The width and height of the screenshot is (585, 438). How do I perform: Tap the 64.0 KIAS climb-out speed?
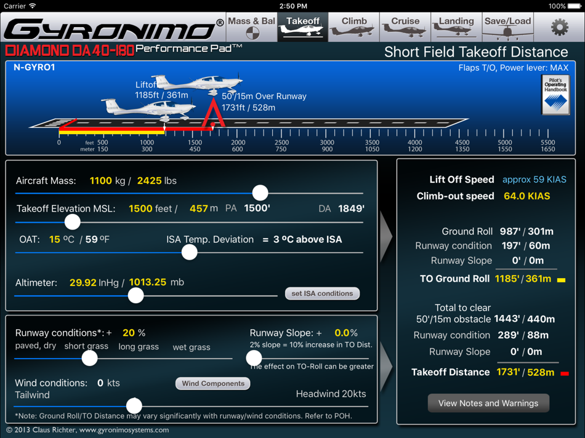[526, 196]
